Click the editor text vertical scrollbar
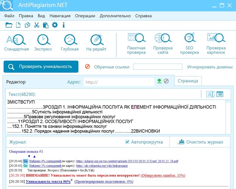 pyautogui.click(x=228, y=116)
